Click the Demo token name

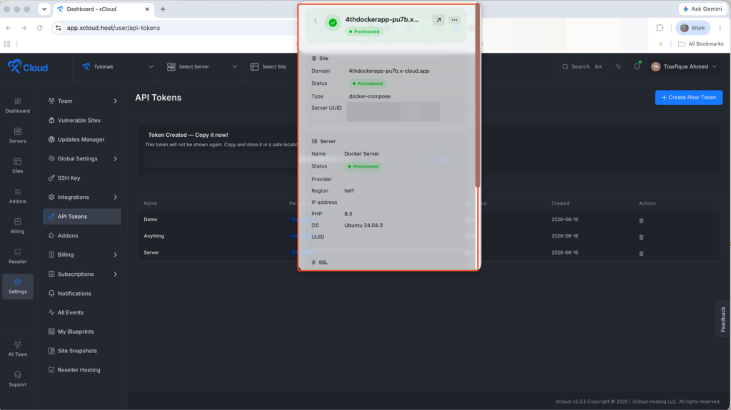[x=150, y=220]
